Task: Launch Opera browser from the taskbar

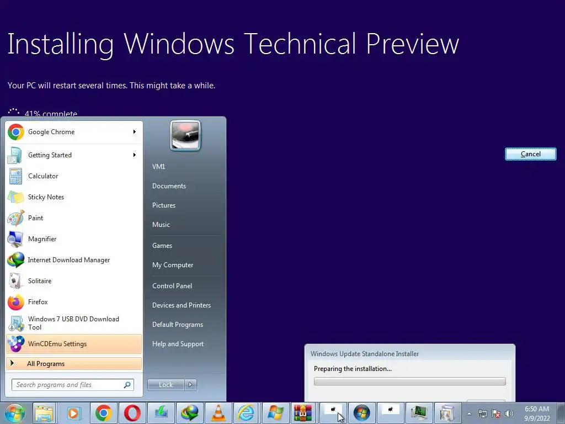Action: click(x=132, y=413)
